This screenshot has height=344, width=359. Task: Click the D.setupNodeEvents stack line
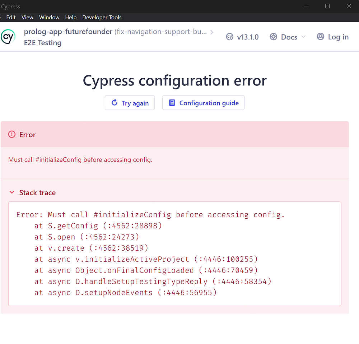tap(125, 292)
